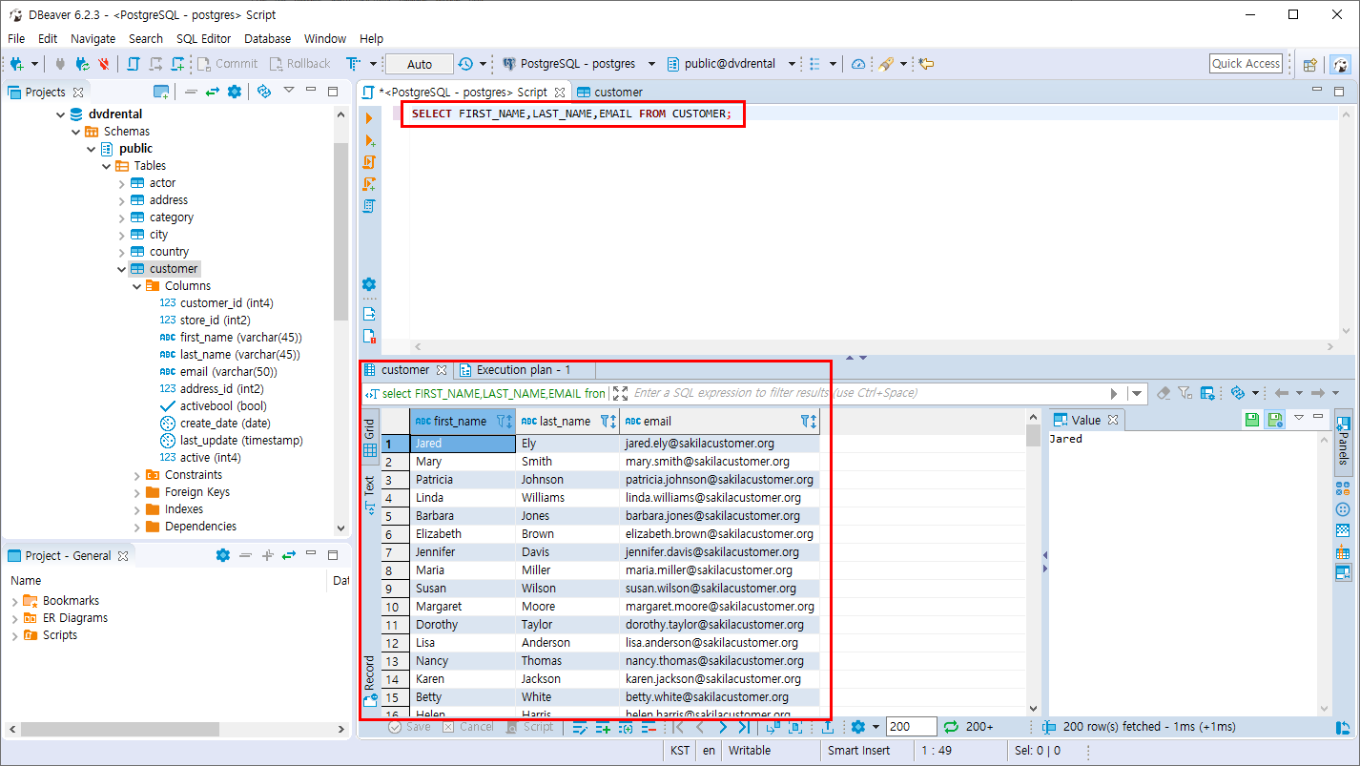Open the Navigate menu
Screen dimensions: 1360x766
(93, 38)
